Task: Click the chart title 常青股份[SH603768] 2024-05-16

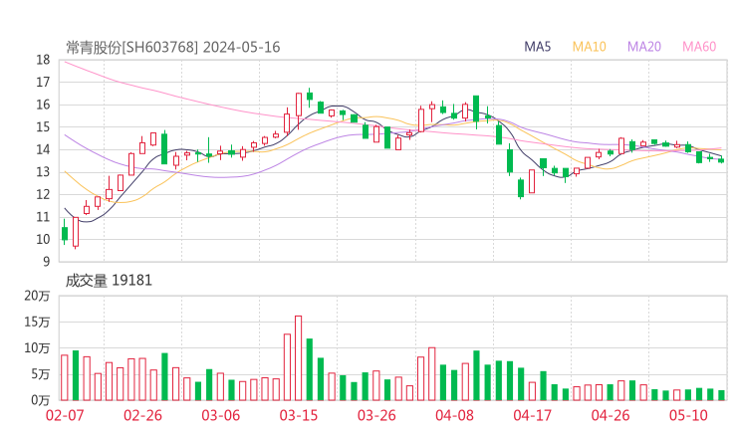Action: [x=173, y=48]
